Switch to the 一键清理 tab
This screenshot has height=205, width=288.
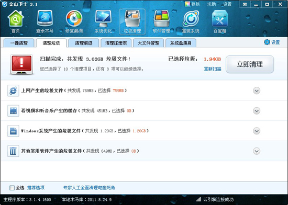pos(19,43)
